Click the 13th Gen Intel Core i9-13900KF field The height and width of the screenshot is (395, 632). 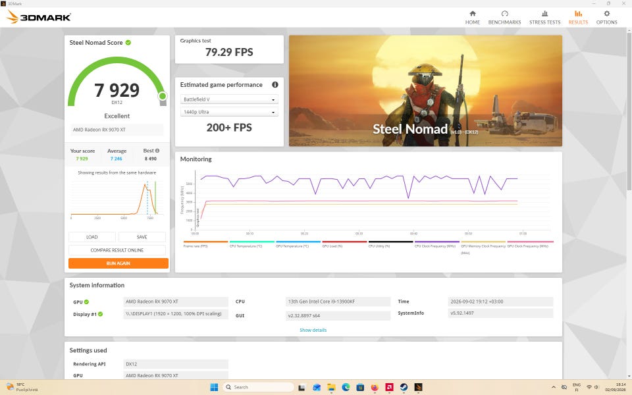point(338,302)
